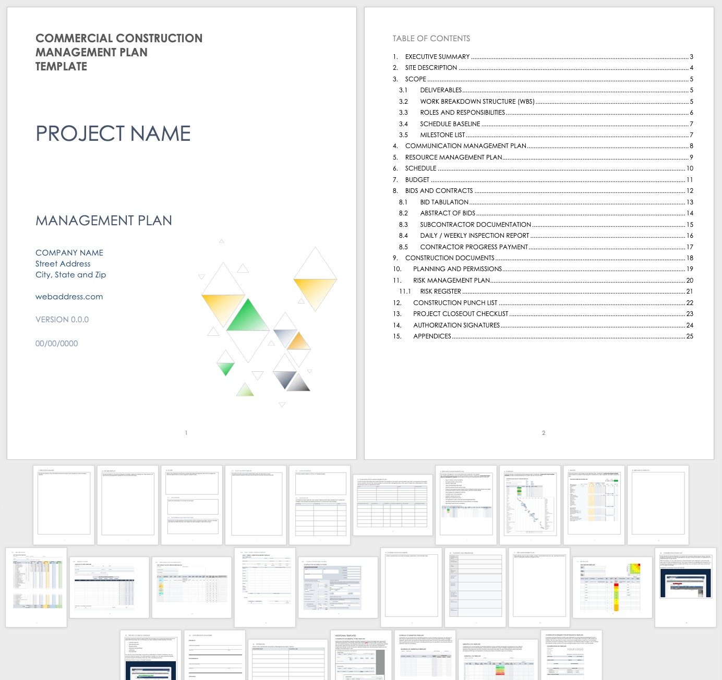Open the Communication Management Plan landscape thumbnail
722x680 pixels.
click(x=393, y=505)
